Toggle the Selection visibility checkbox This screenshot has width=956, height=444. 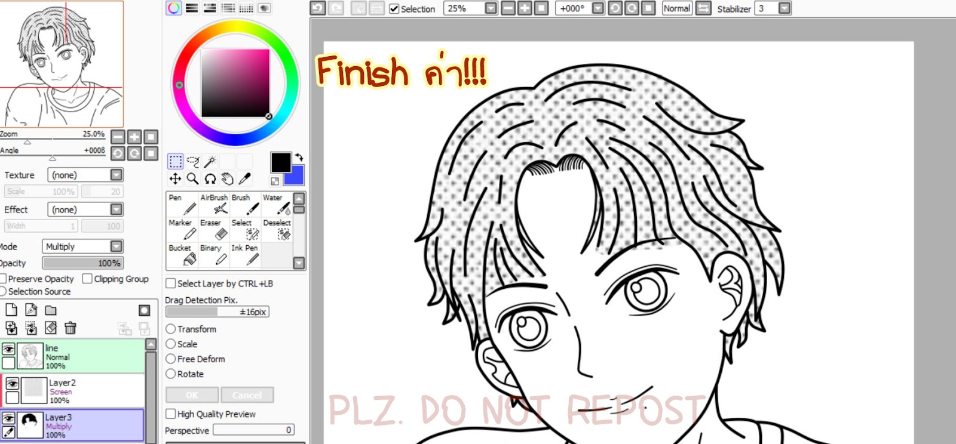[x=394, y=9]
